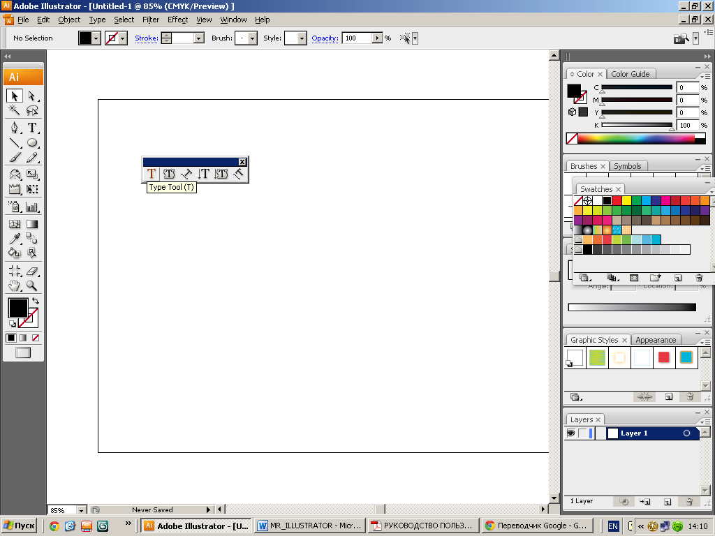This screenshot has height=536, width=715.
Task: Select the Column Graph tool
Action: coord(31,207)
